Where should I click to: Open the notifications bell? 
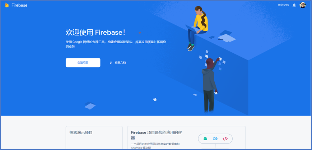pyautogui.click(x=294, y=5)
